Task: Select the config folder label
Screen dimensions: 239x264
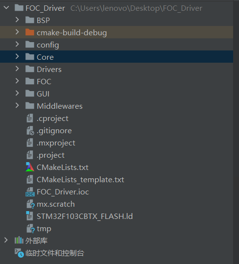Action: [x=48, y=45]
